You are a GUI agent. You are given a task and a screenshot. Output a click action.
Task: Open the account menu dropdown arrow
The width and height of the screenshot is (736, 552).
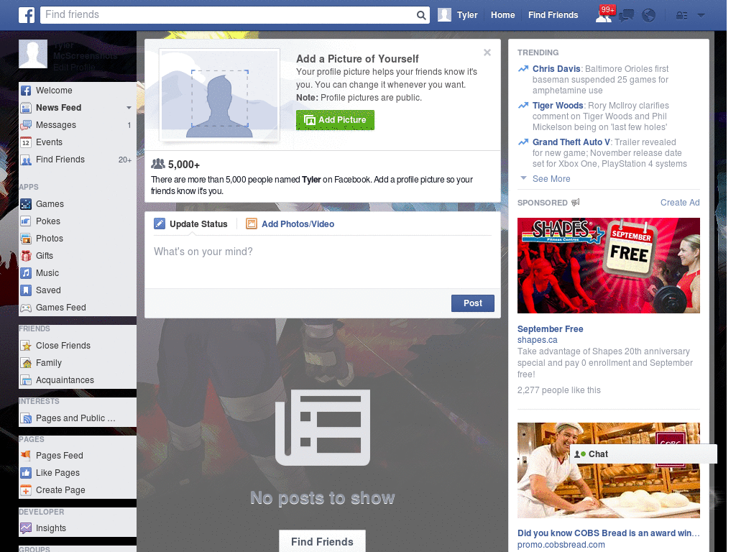(x=701, y=16)
